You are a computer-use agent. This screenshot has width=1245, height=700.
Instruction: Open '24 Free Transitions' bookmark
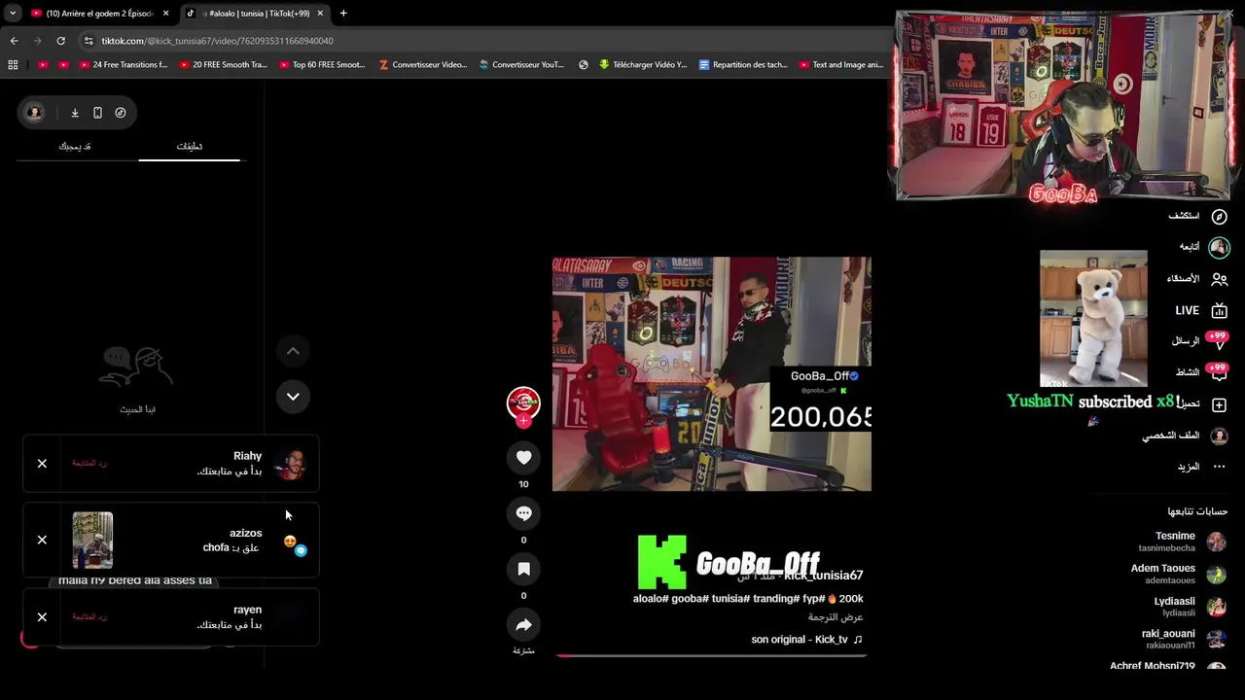(122, 65)
